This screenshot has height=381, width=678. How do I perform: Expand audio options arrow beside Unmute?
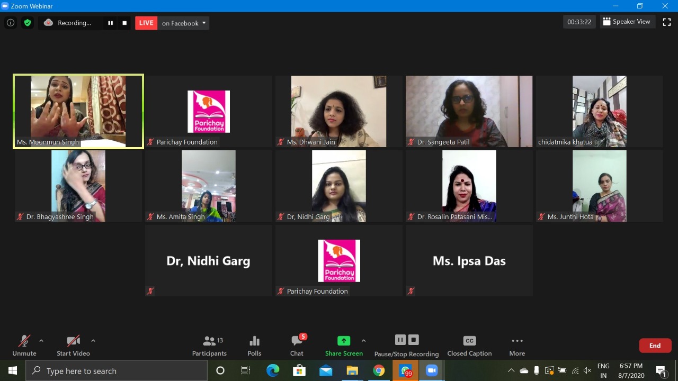[41, 341]
